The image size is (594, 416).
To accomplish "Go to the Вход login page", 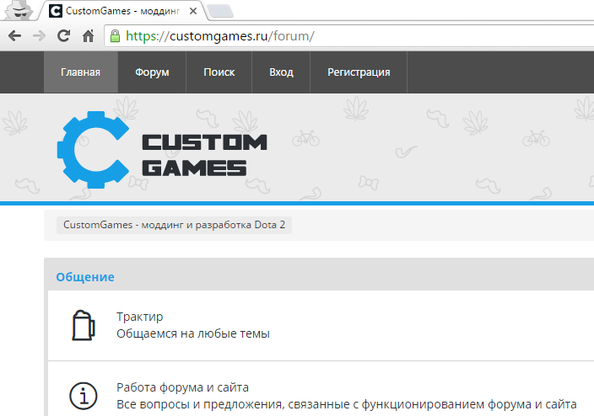I will pyautogui.click(x=281, y=72).
